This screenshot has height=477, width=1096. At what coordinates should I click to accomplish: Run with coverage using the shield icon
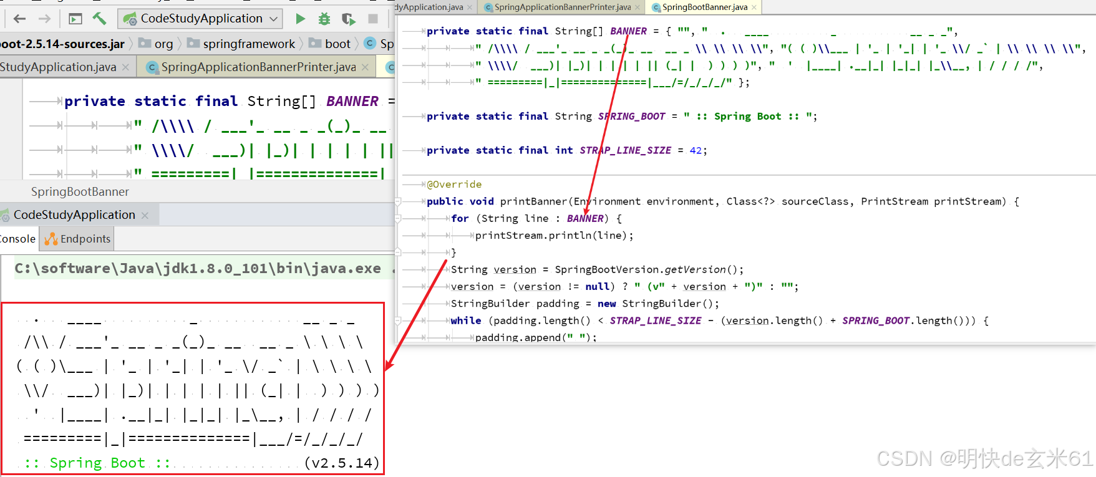pyautogui.click(x=349, y=19)
